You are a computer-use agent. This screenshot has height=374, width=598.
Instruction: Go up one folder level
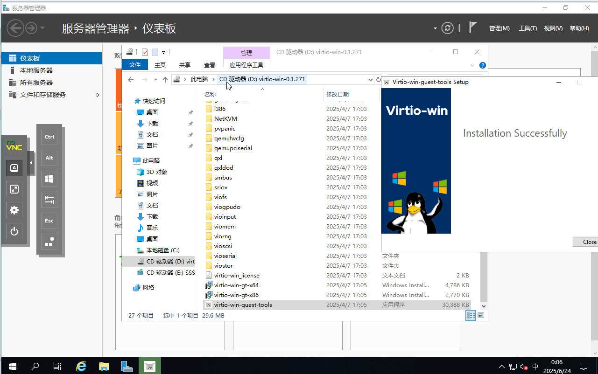click(x=165, y=80)
